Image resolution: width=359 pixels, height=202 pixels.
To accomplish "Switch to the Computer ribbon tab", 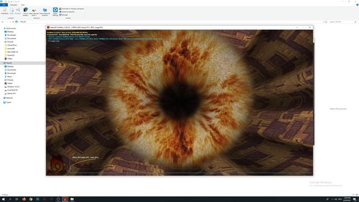I will coord(13,5).
